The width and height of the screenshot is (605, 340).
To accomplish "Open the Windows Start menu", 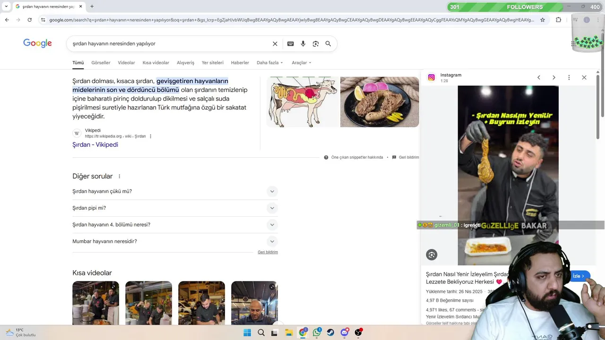I will (x=247, y=332).
